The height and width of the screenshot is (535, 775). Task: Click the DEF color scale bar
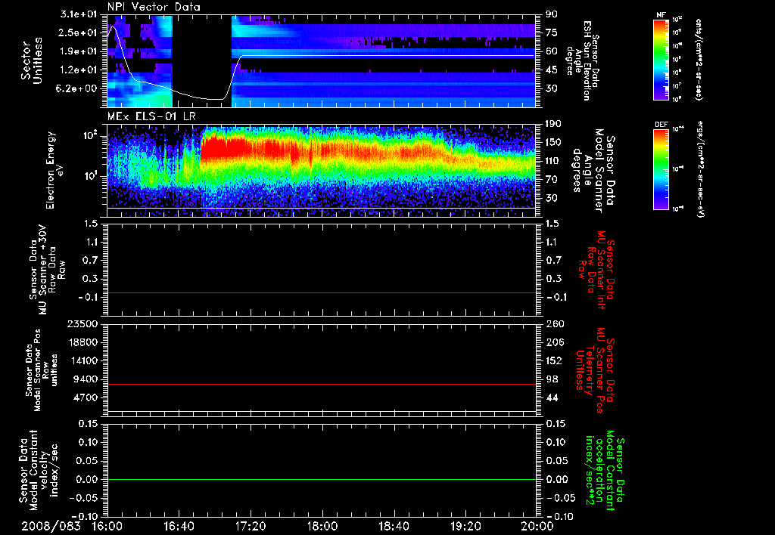[x=661, y=169]
